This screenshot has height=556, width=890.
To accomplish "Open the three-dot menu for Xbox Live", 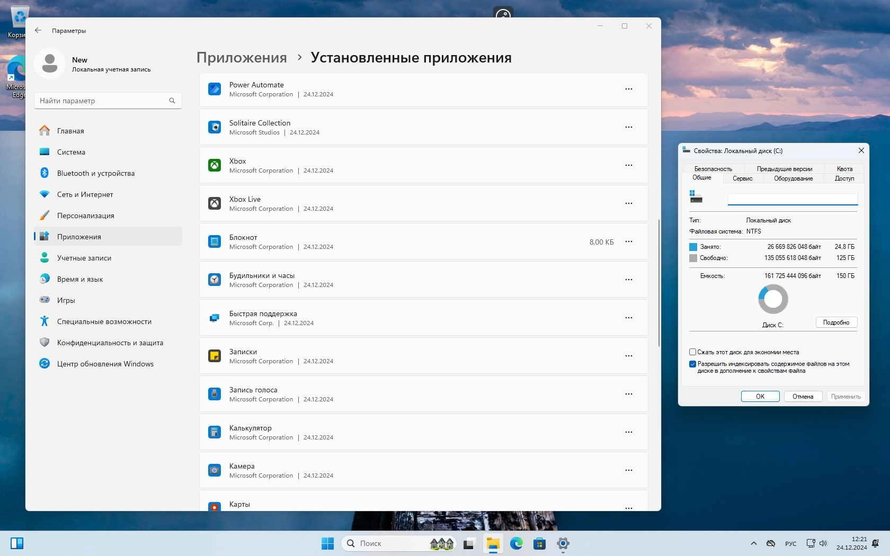I will point(629,203).
